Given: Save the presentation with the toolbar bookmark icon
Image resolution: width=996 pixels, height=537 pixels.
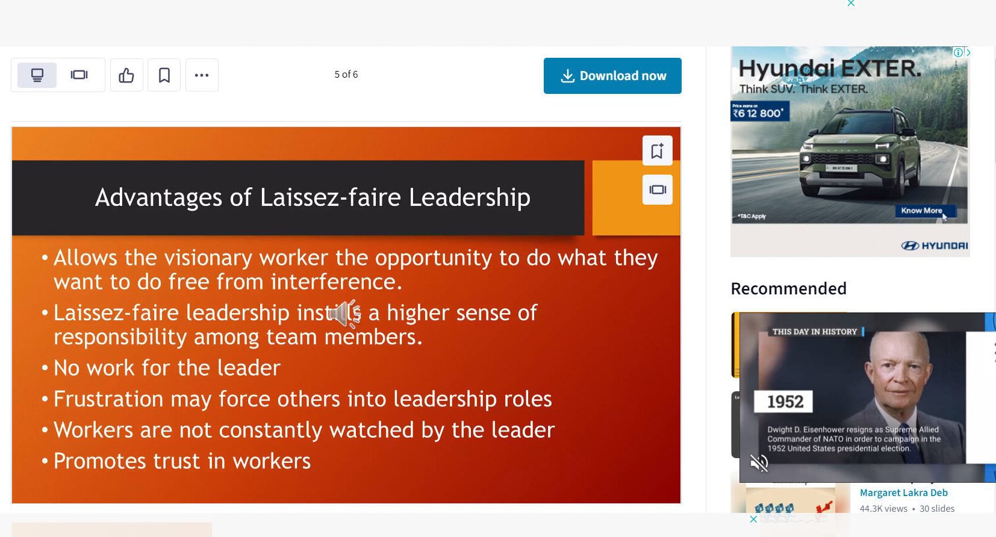Looking at the screenshot, I should (x=164, y=75).
